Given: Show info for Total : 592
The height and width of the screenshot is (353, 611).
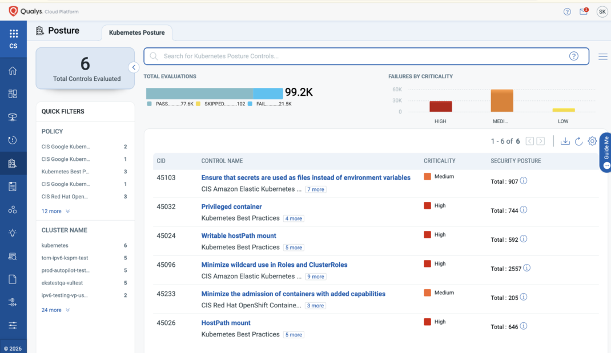Looking at the screenshot, I should [524, 238].
